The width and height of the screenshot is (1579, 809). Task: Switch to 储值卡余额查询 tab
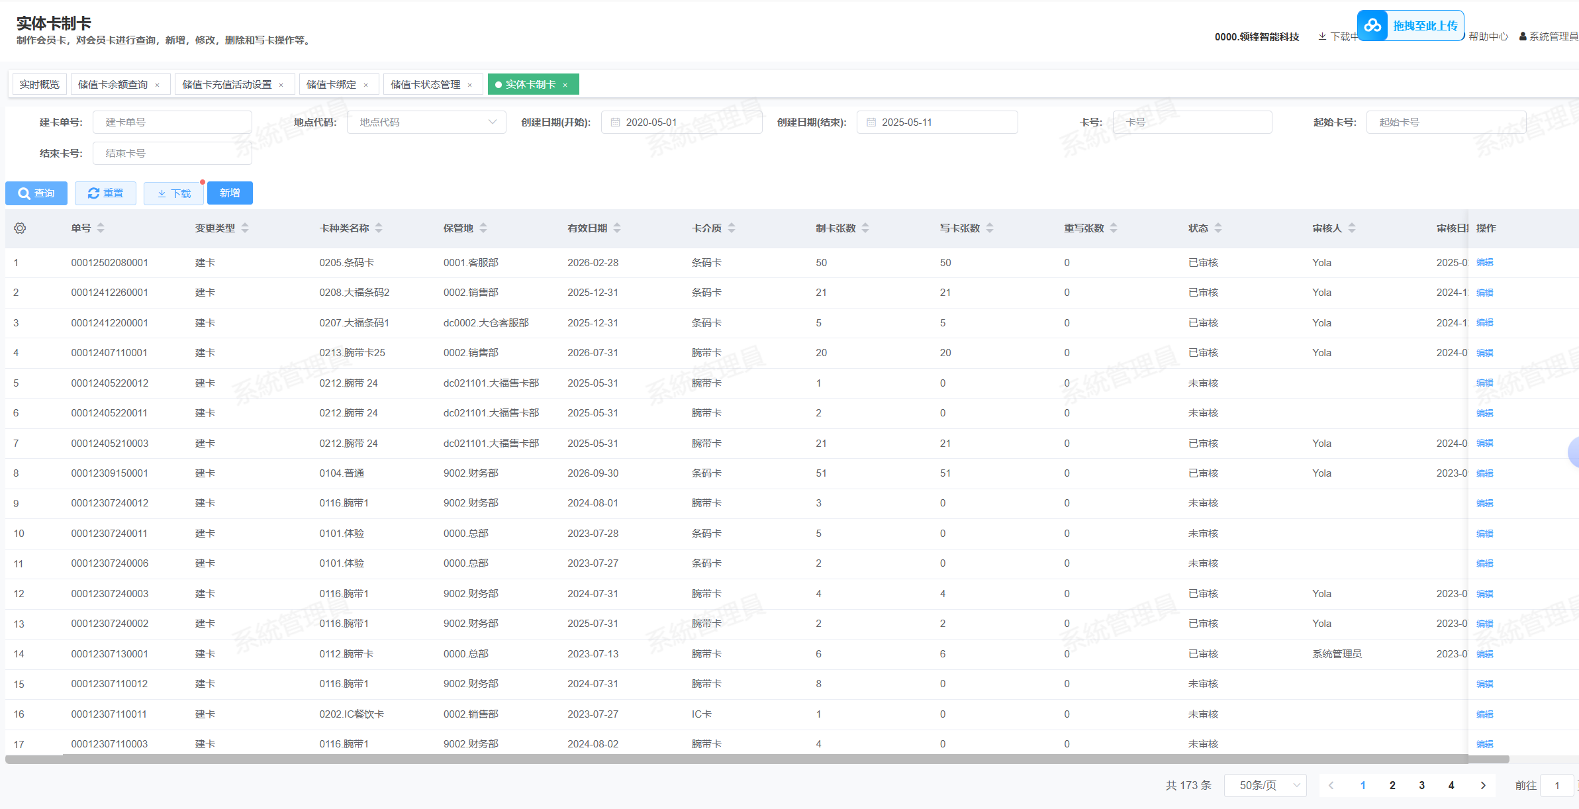[113, 85]
